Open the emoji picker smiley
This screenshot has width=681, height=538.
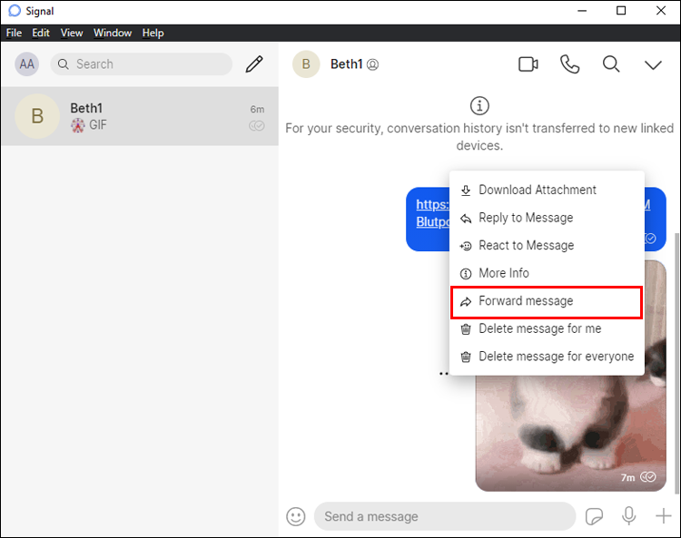[296, 516]
